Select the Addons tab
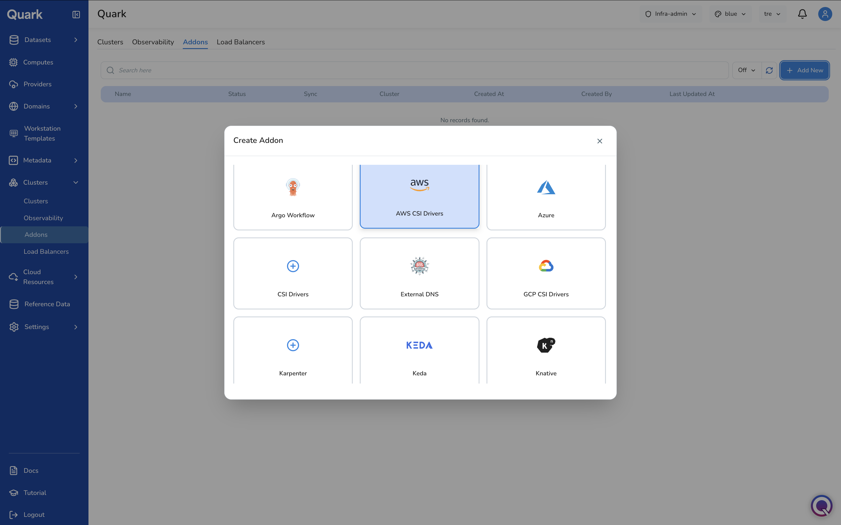Viewport: 841px width, 525px height. [x=195, y=42]
